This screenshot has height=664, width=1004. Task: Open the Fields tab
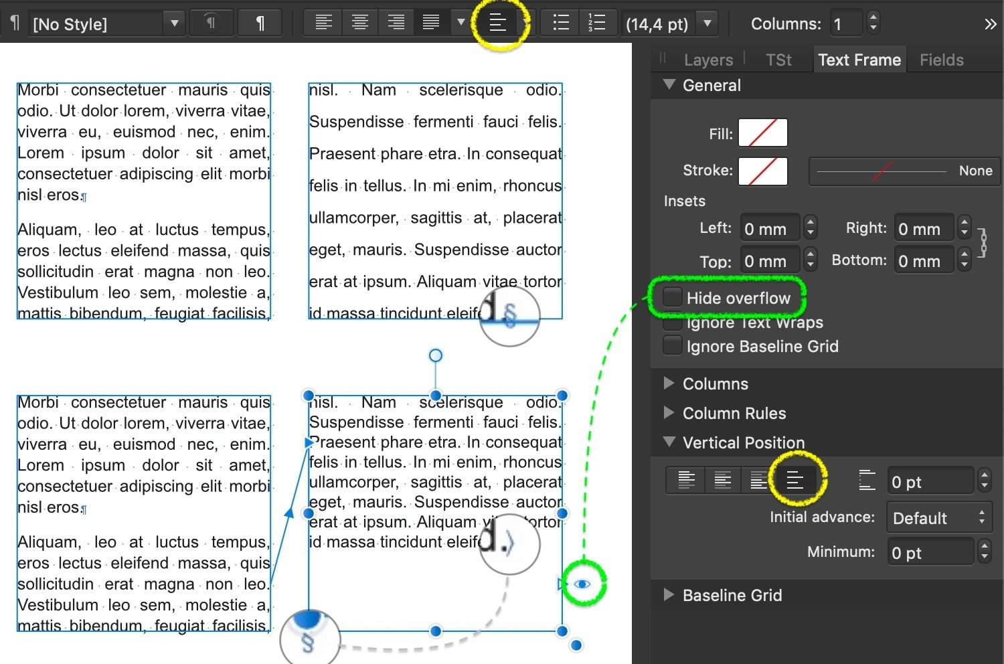click(x=941, y=60)
